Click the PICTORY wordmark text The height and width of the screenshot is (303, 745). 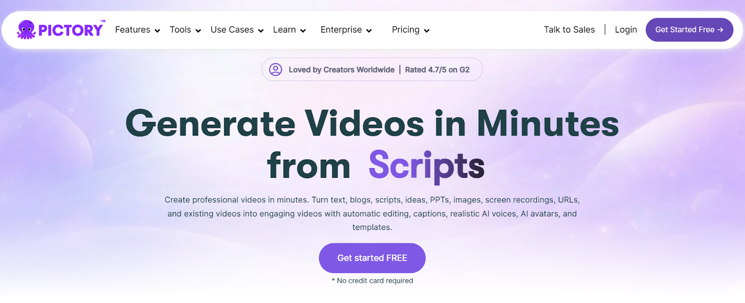click(x=71, y=30)
